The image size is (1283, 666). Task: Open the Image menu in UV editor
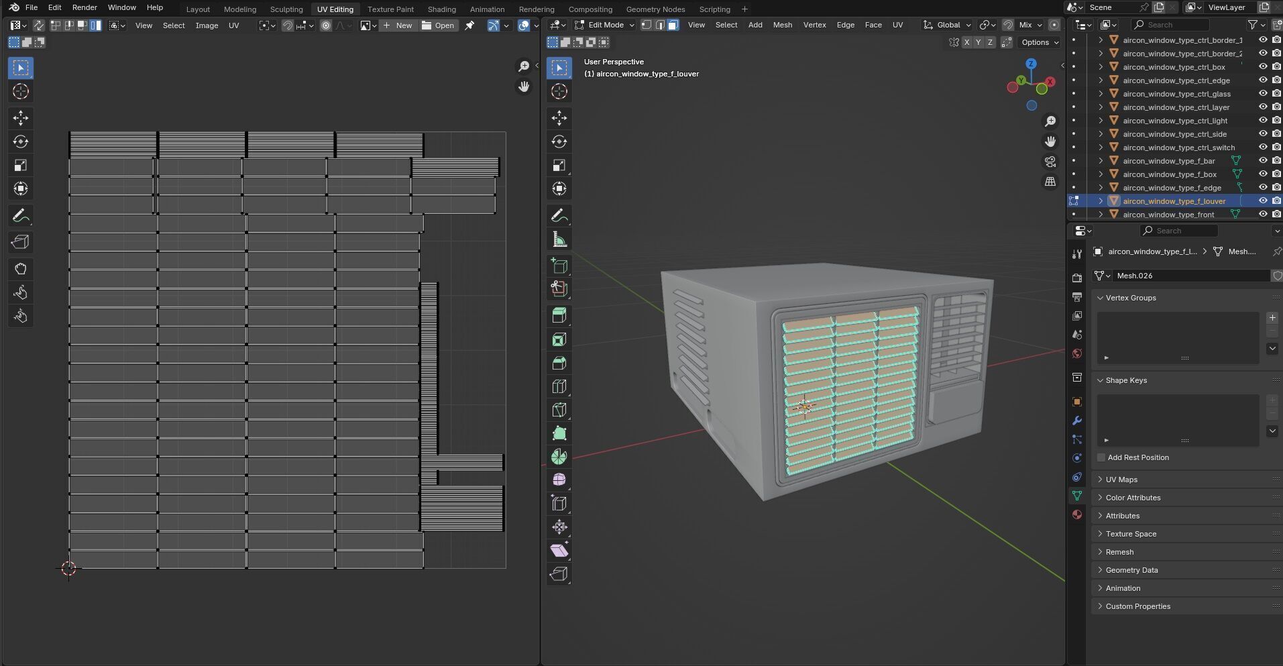[x=207, y=25]
